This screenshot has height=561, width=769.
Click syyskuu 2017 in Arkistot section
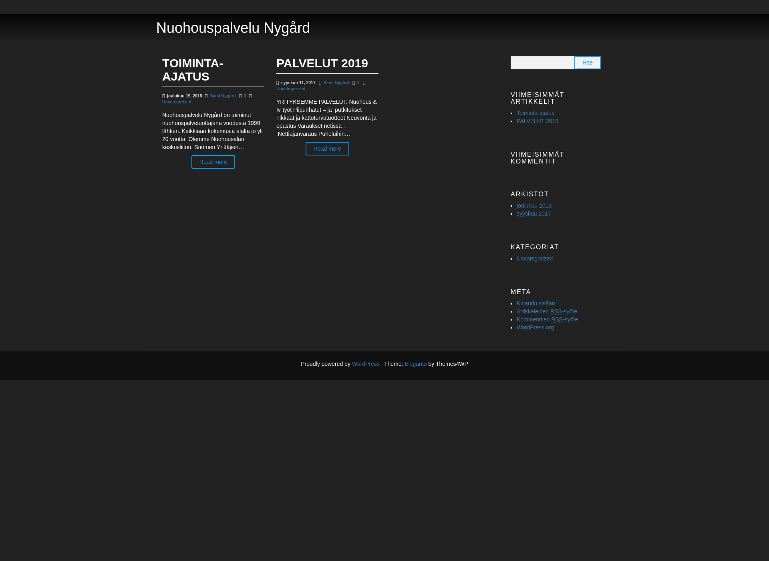[534, 213]
